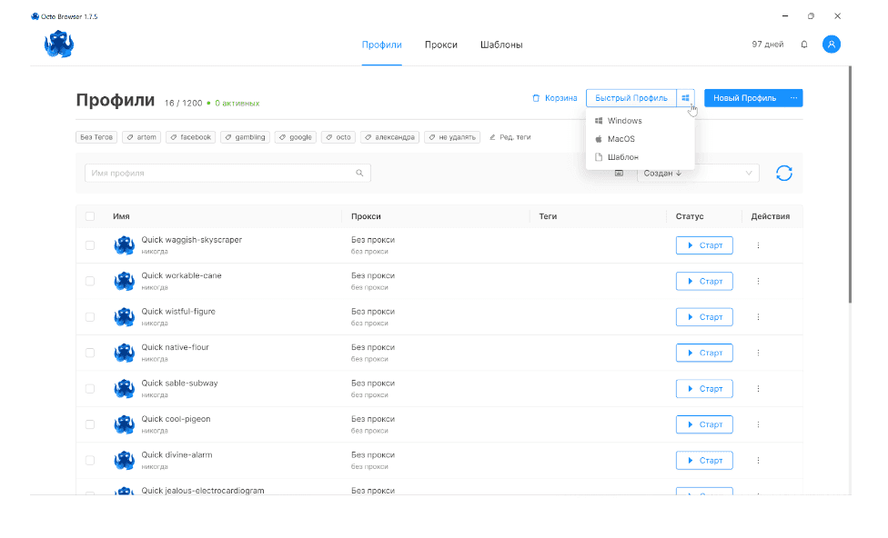Pick Windows in the quick profile dropdown
888x538 pixels.
[624, 121]
